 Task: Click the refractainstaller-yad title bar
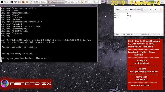pyautogui.click(x=46, y=5)
